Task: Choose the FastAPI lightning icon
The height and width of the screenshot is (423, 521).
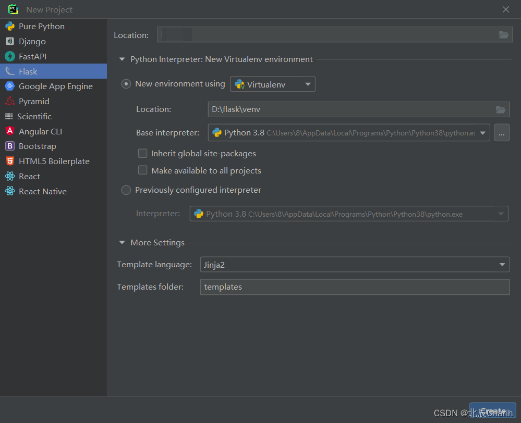Action: point(10,56)
